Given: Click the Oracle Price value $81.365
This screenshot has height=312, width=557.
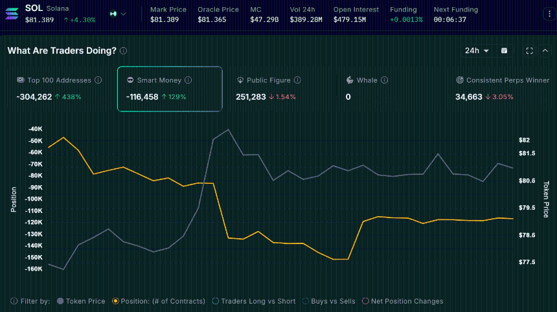Looking at the screenshot, I should tap(212, 20).
